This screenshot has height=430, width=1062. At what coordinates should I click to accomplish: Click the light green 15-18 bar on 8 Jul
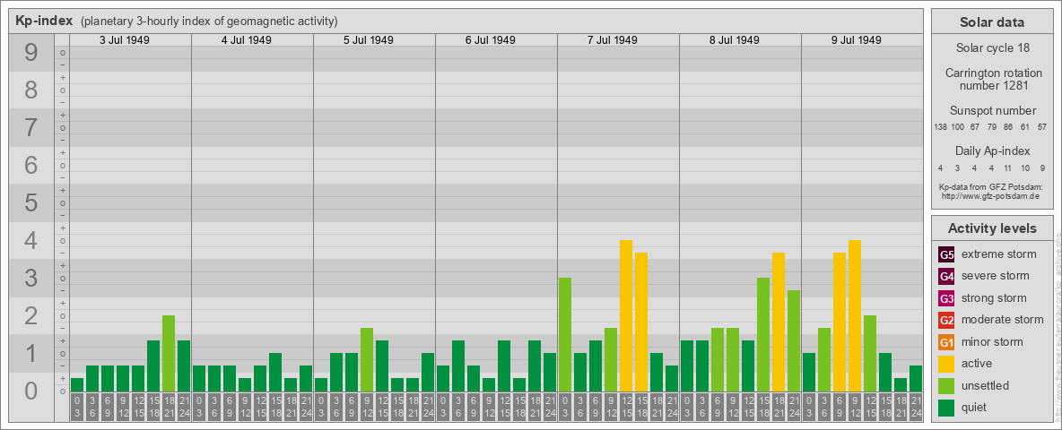tap(762, 335)
